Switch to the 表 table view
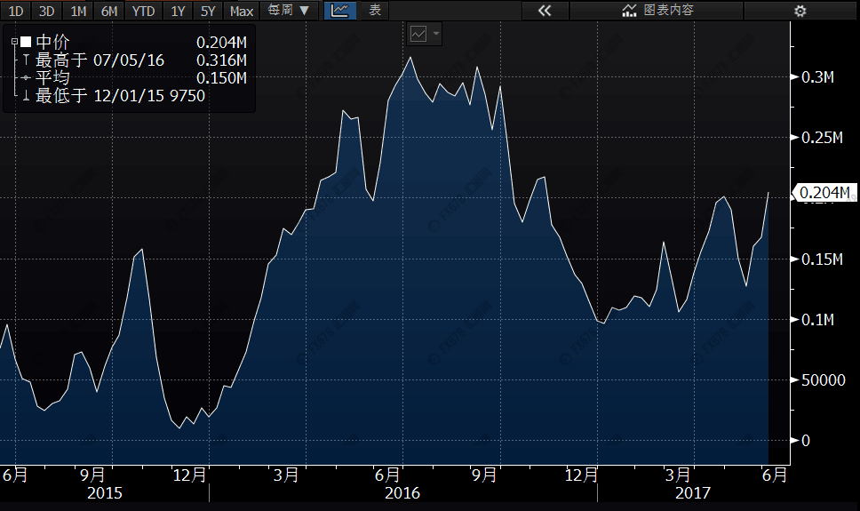The image size is (860, 511). click(x=375, y=11)
